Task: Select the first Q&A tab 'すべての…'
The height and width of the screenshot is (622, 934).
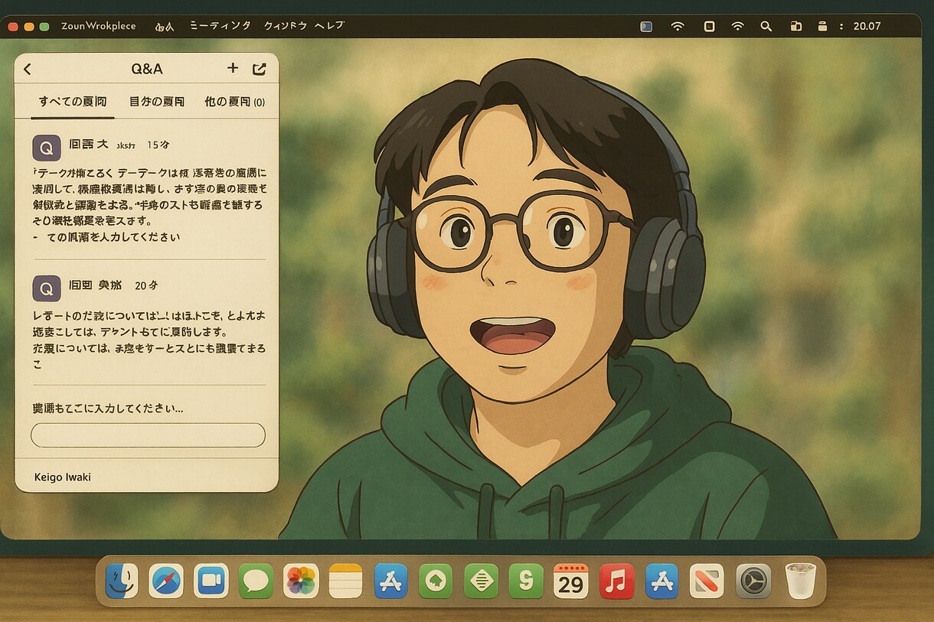Action: [73, 101]
